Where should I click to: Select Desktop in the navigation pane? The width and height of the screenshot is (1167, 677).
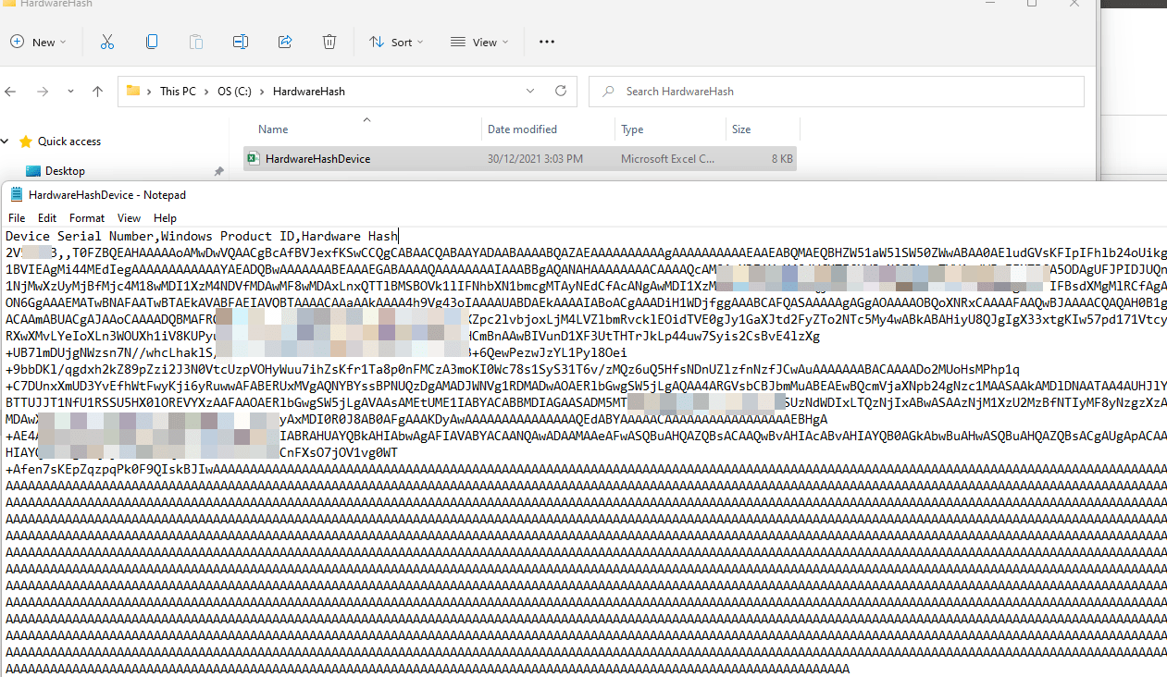coord(65,171)
